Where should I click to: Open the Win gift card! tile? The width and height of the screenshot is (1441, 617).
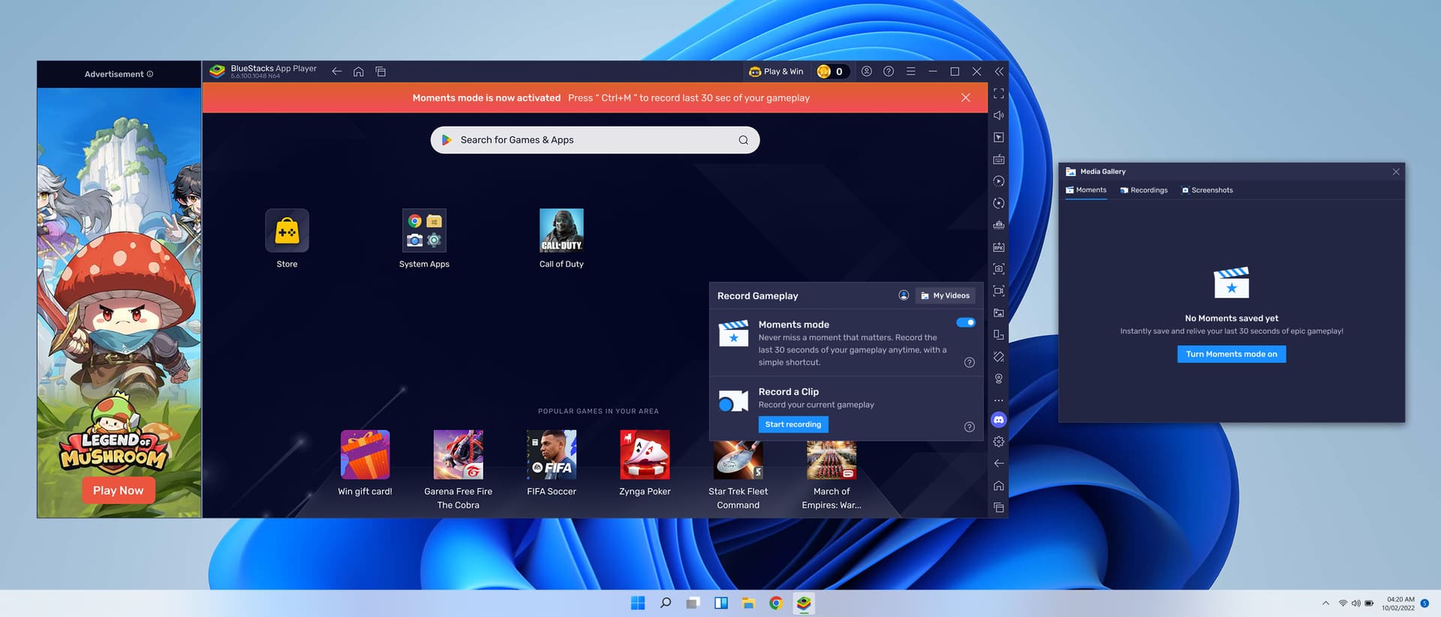pos(365,463)
